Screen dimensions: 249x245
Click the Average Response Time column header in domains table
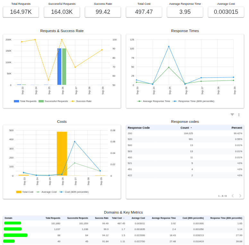tap(164, 218)
